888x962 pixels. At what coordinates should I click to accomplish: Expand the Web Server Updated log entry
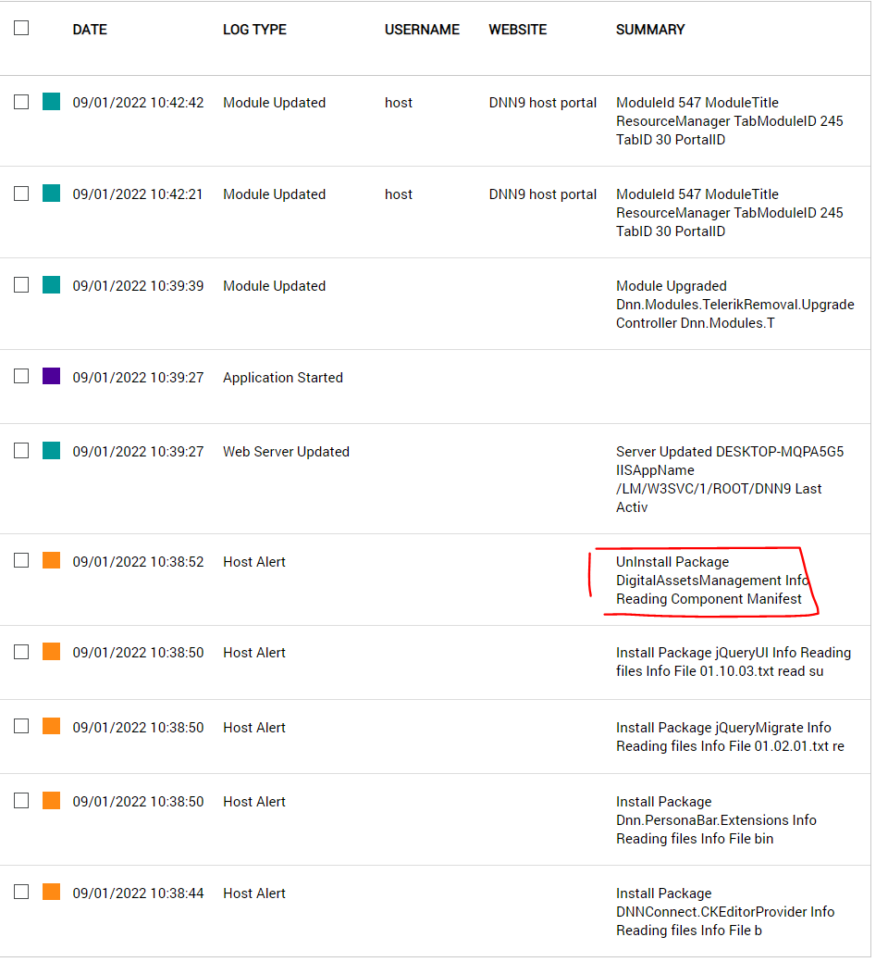click(286, 452)
